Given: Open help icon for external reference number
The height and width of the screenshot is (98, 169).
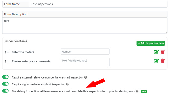Looking at the screenshot, I should coord(86,77).
